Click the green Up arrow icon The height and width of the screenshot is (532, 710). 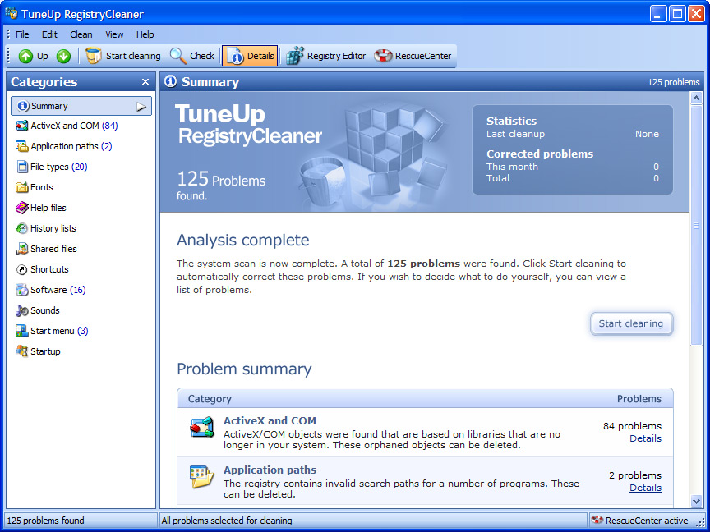[x=25, y=56]
